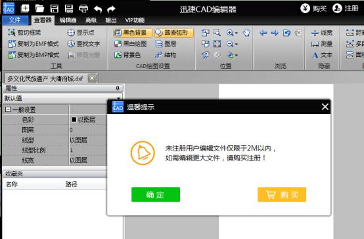Screen dimensions: 364x239
Task: Collapse the 一般设置 section
Action: pos(8,109)
